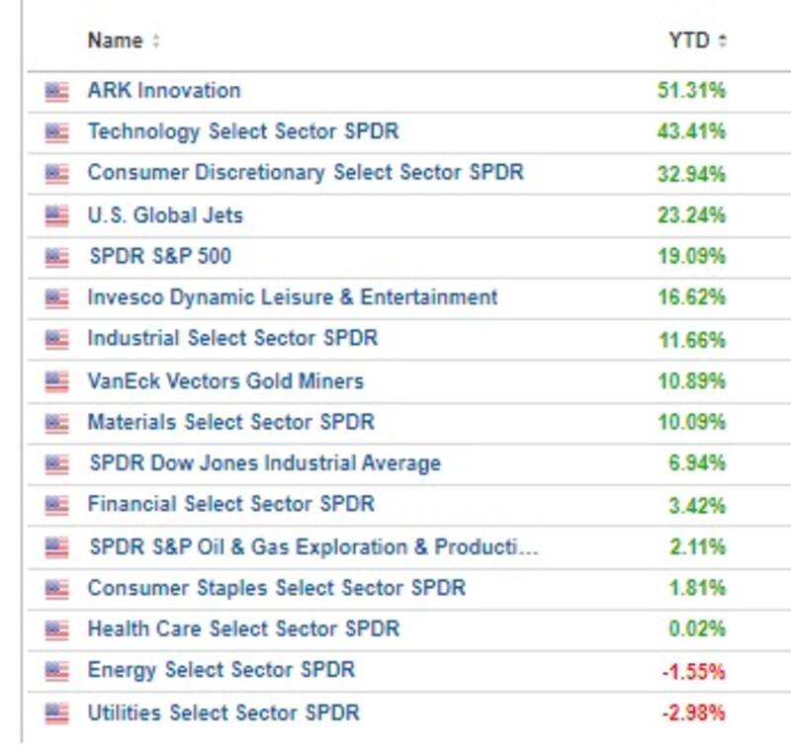Open Materials Select Sector SPDR page
The image size is (791, 752).
pyautogui.click(x=231, y=422)
